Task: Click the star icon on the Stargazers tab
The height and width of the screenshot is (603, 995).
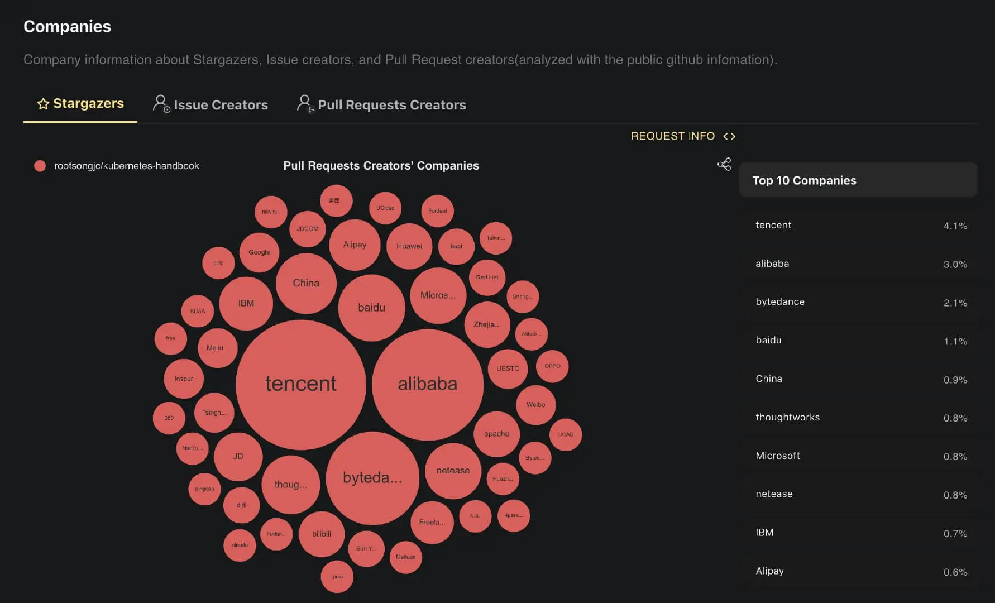Action: click(x=43, y=104)
